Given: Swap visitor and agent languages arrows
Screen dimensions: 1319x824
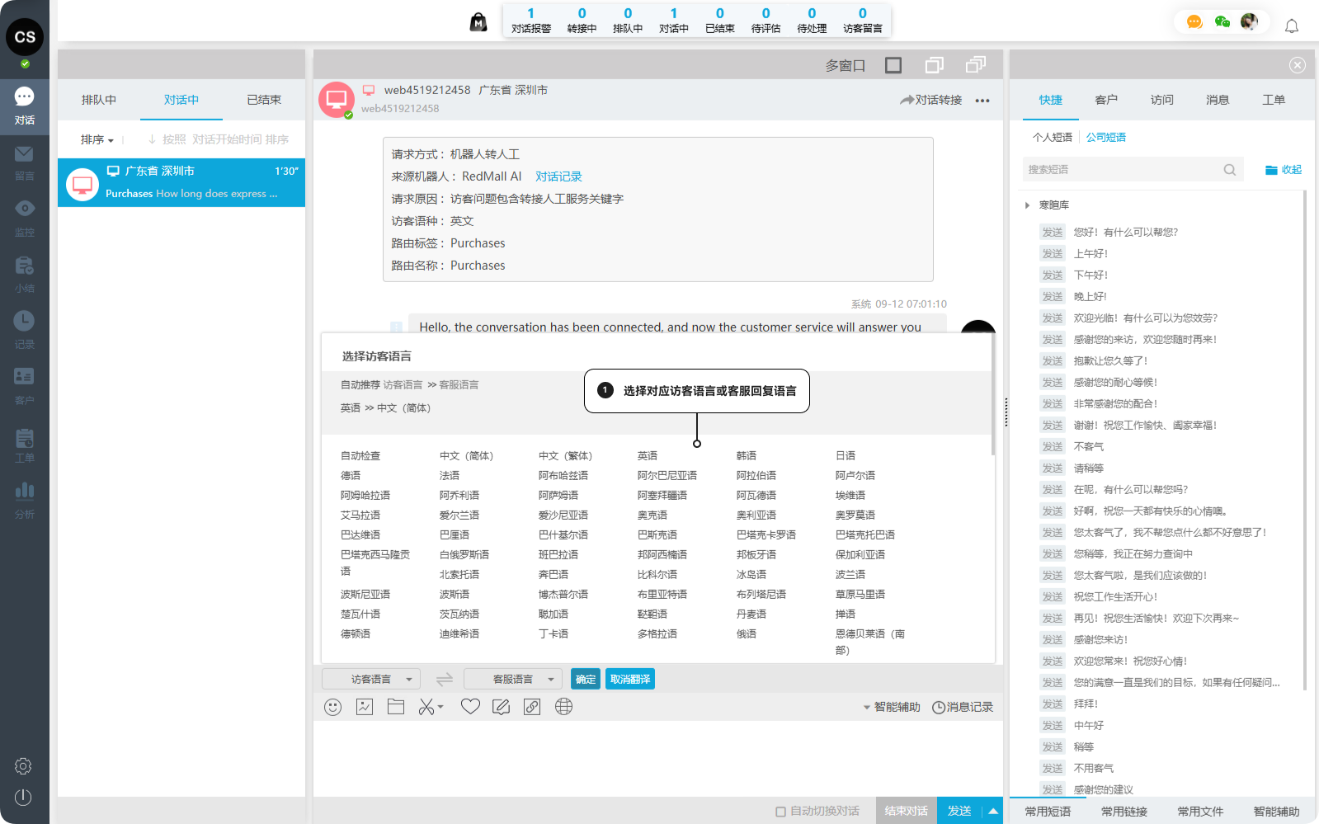Looking at the screenshot, I should pyautogui.click(x=444, y=680).
